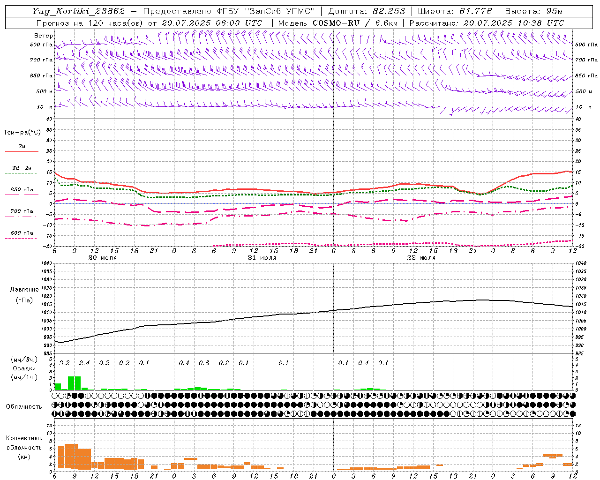Click the 10 м wind level label at left
This screenshot has height=480, width=600.
[x=45, y=107]
